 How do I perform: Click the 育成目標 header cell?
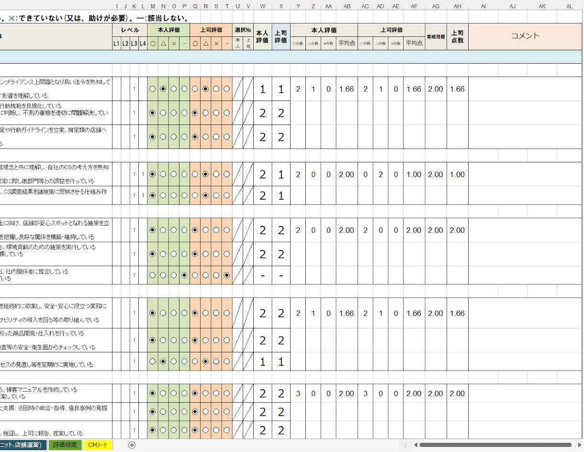[x=436, y=36]
